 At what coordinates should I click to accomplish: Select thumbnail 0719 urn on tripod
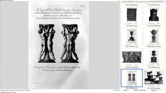click(x=154, y=36)
